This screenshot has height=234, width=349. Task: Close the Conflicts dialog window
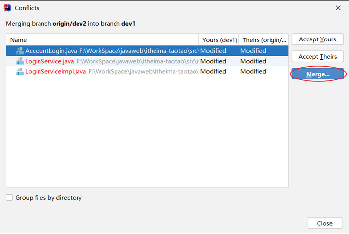[338, 8]
